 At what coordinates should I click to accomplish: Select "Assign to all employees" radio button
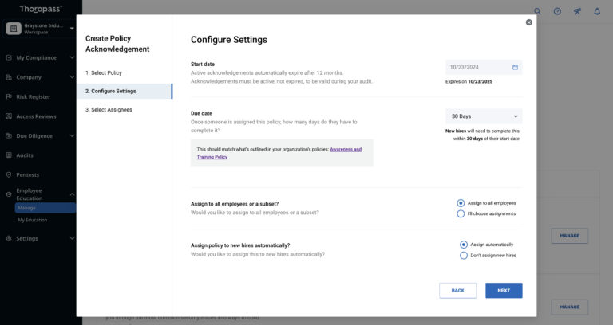tap(461, 203)
